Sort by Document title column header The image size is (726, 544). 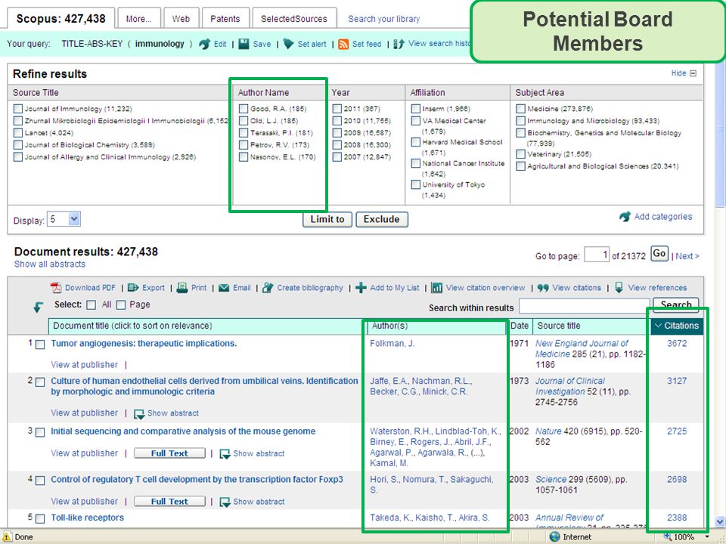pyautogui.click(x=132, y=326)
